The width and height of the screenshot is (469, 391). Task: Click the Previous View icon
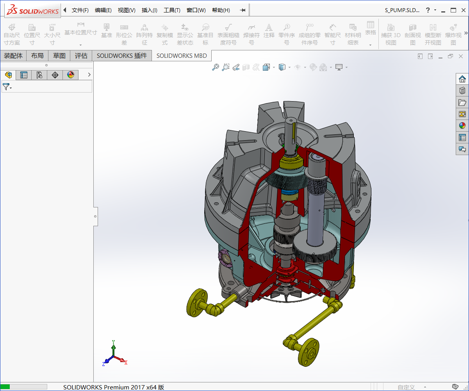235,67
